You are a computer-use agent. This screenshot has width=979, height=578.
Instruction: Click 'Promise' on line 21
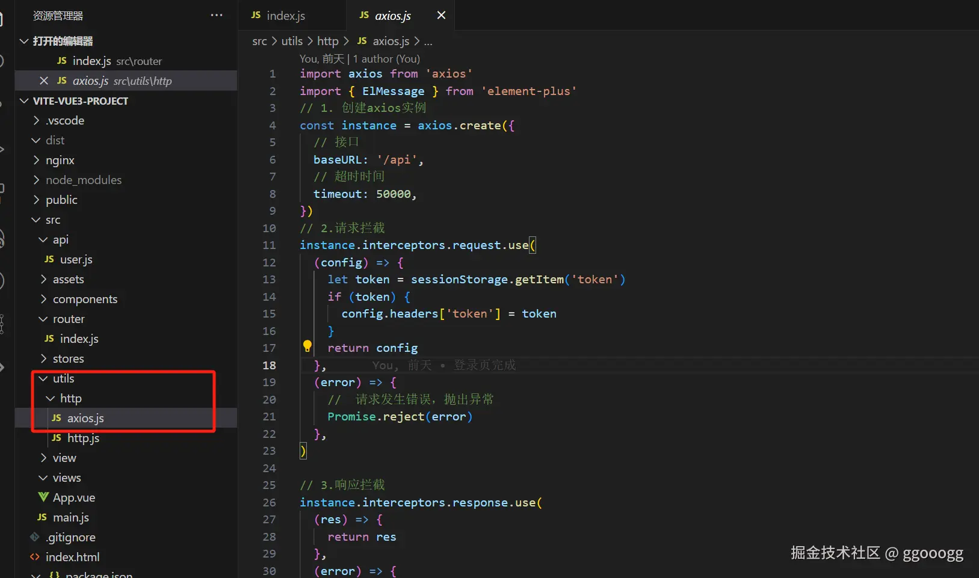[x=351, y=416]
